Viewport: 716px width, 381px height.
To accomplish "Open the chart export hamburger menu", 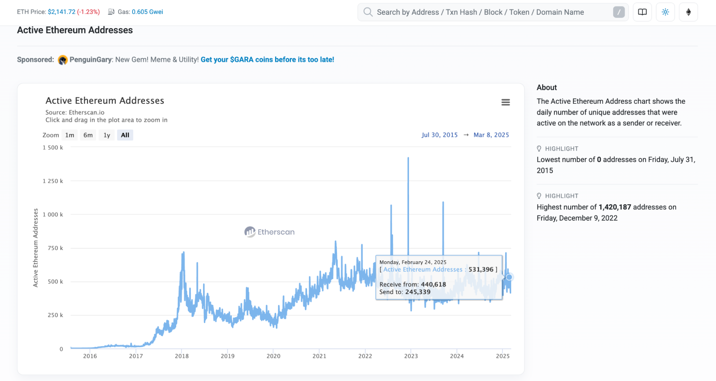I will (x=505, y=102).
